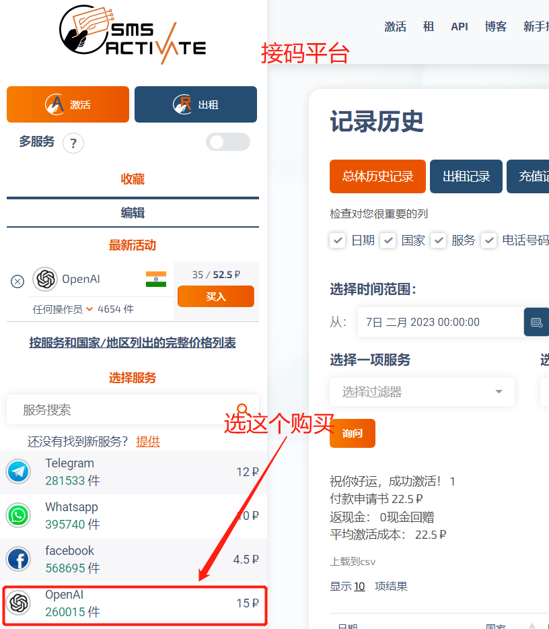
Task: Open the 租 top navigation item
Action: coord(429,27)
